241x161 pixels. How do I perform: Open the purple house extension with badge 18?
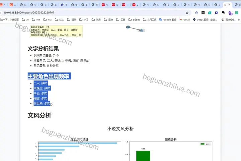(230, 13)
